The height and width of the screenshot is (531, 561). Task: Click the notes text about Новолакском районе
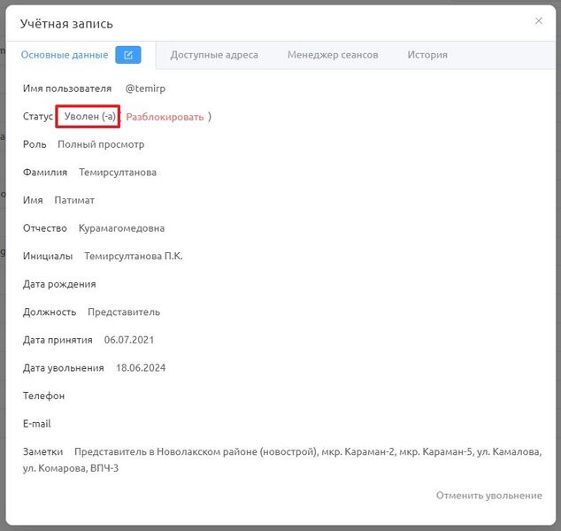pos(282,460)
